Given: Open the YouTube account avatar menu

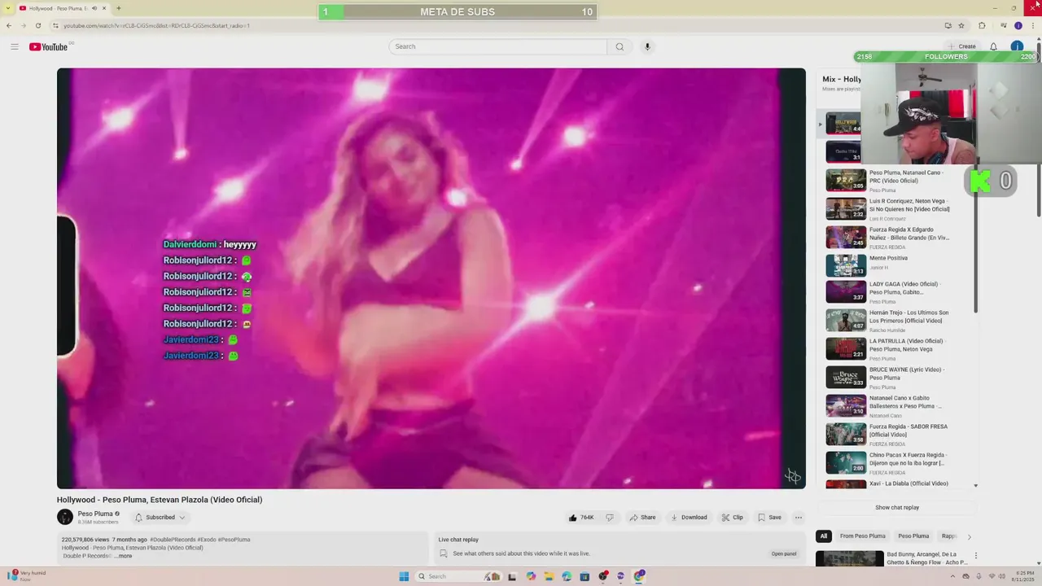Looking at the screenshot, I should tap(1017, 46).
